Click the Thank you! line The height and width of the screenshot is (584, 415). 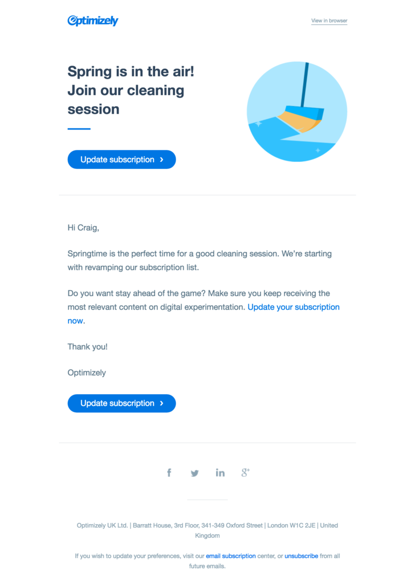[x=87, y=347]
